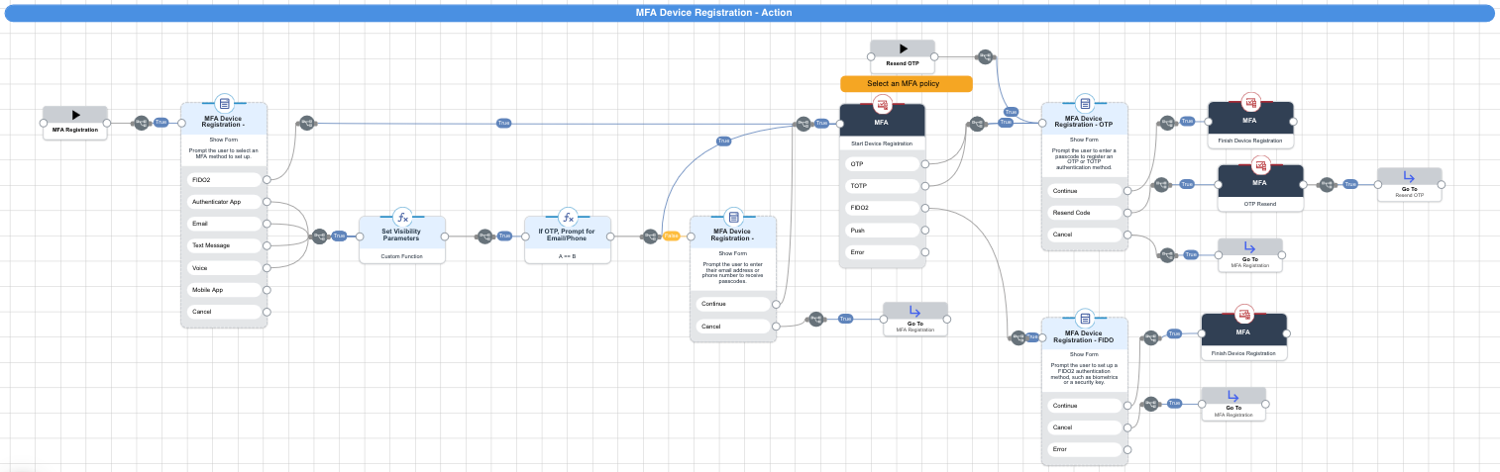This screenshot has height=472, width=1500.
Task: Select the Voice option row
Action: click(x=224, y=268)
